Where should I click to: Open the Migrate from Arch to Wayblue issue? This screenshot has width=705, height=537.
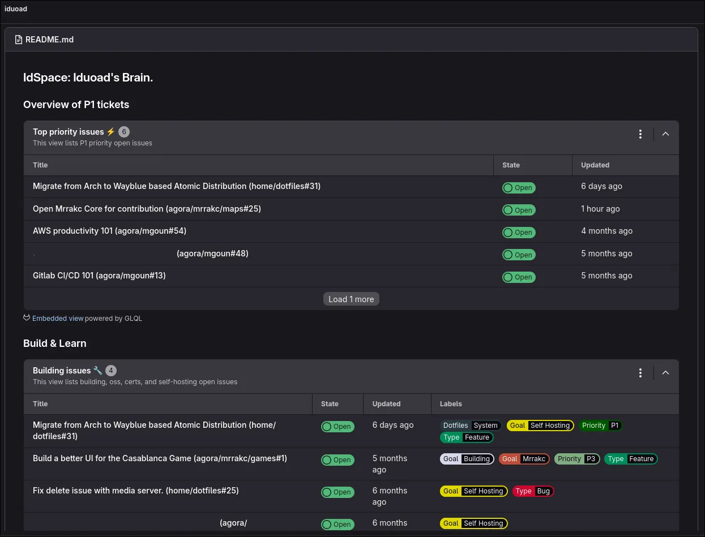[177, 186]
